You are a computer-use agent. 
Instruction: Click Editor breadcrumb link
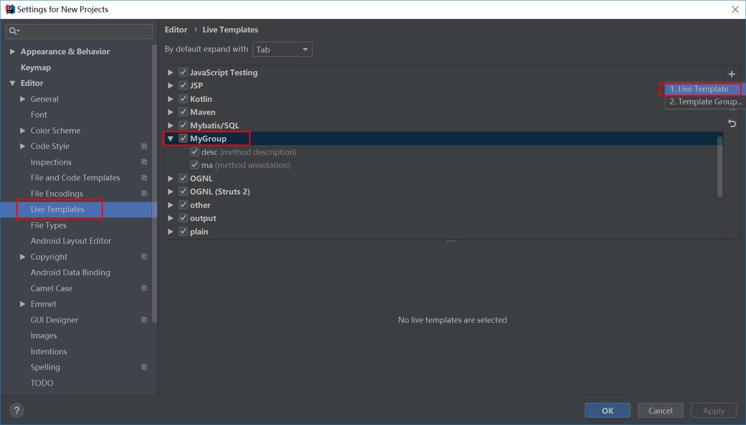coord(176,29)
